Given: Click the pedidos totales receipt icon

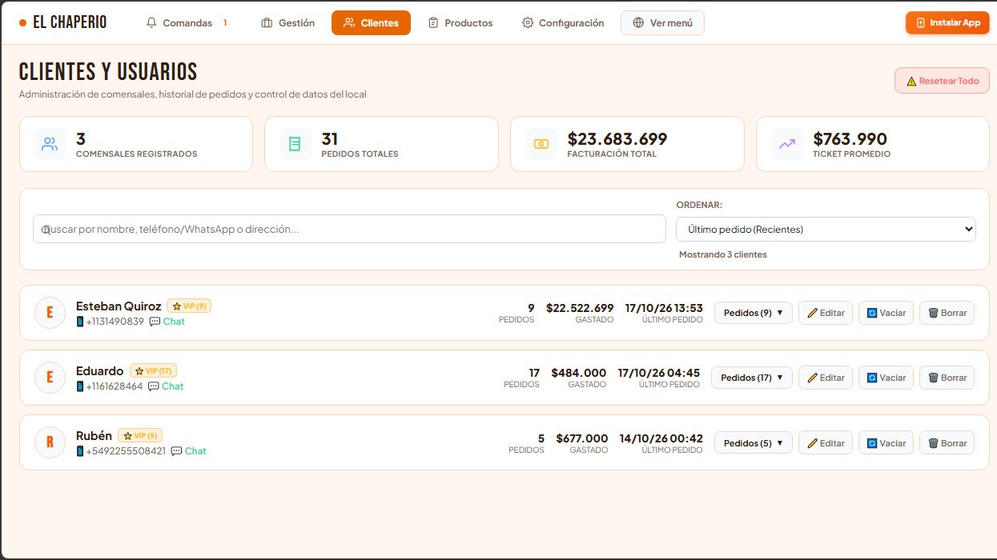Looking at the screenshot, I should point(295,144).
